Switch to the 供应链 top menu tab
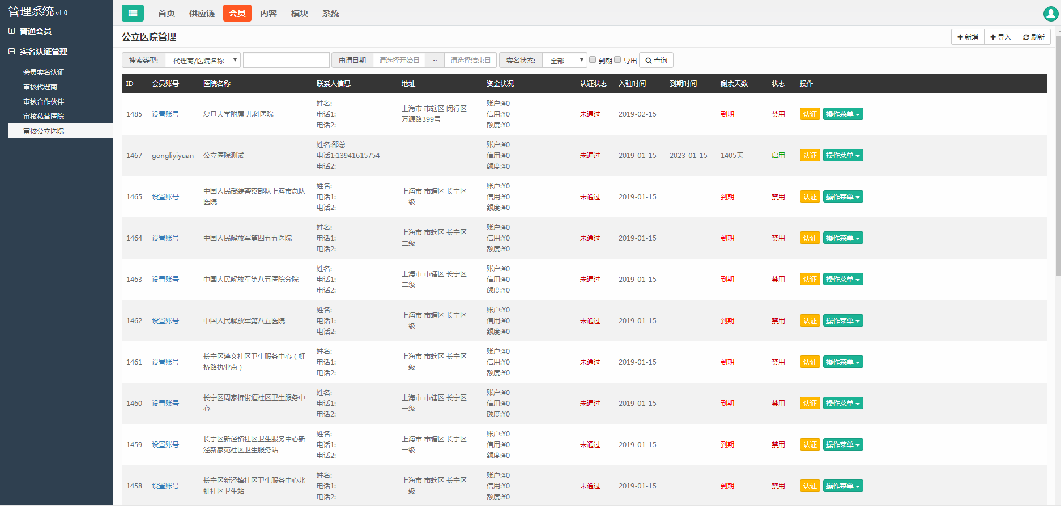1061x506 pixels. pos(202,13)
